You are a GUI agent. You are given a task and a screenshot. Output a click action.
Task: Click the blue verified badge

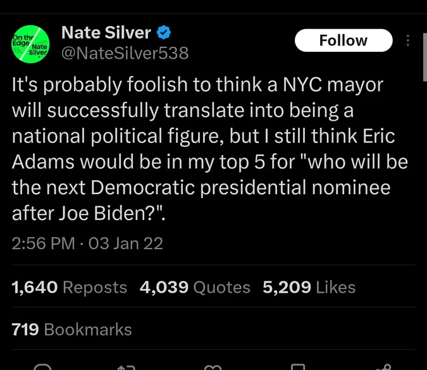coord(164,32)
